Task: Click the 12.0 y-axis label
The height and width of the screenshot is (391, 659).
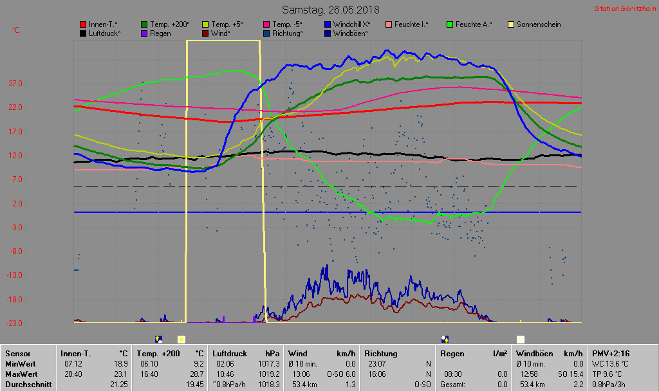Action: point(15,156)
